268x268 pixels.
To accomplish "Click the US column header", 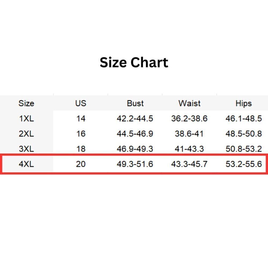I will point(81,103).
